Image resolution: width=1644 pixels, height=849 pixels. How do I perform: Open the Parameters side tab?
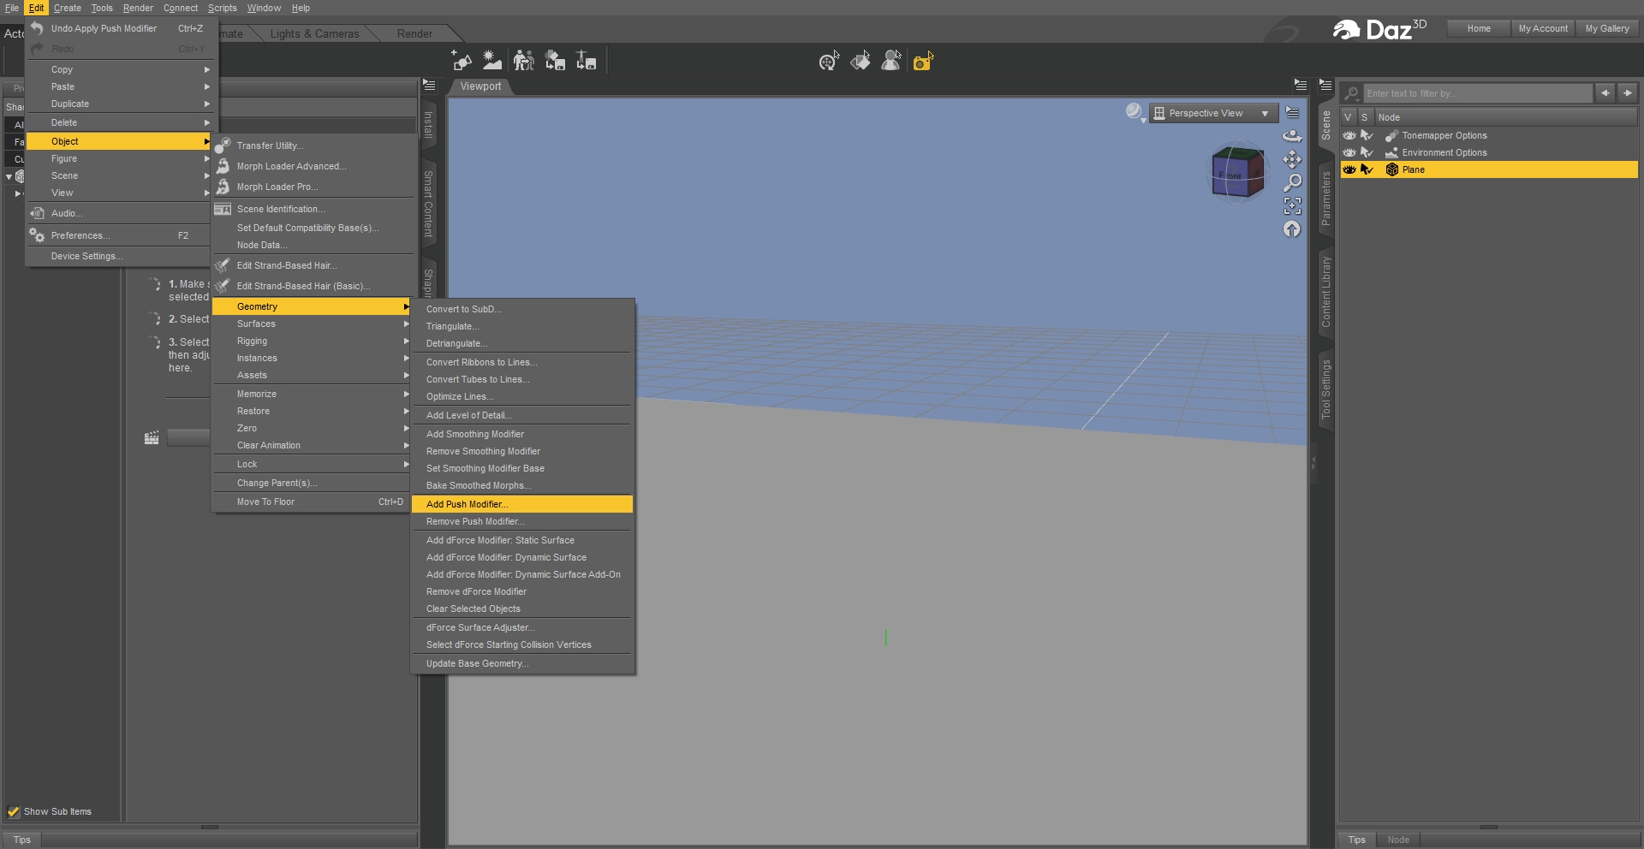pos(1326,199)
